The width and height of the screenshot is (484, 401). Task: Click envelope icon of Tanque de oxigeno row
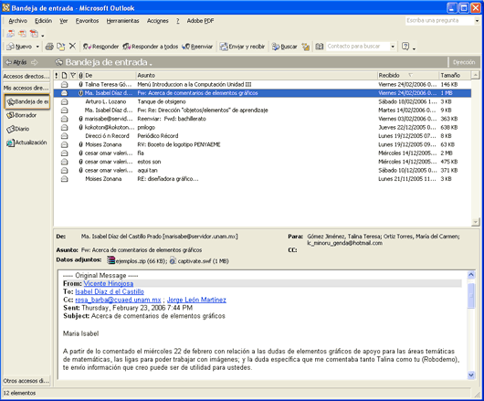[x=64, y=102]
